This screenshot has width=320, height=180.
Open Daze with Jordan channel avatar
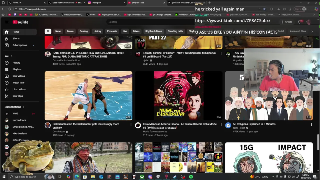(x=47, y=54)
